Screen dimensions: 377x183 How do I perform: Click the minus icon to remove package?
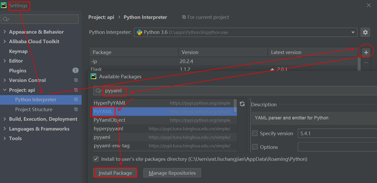point(366,62)
